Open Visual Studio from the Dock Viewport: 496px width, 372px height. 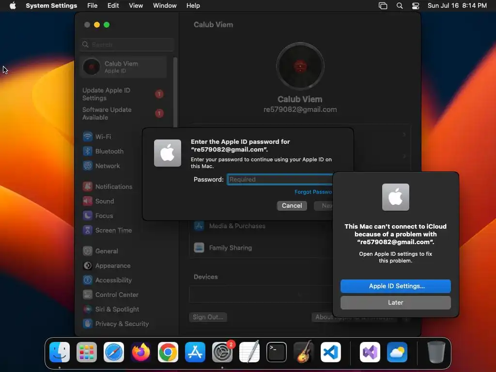coord(370,352)
